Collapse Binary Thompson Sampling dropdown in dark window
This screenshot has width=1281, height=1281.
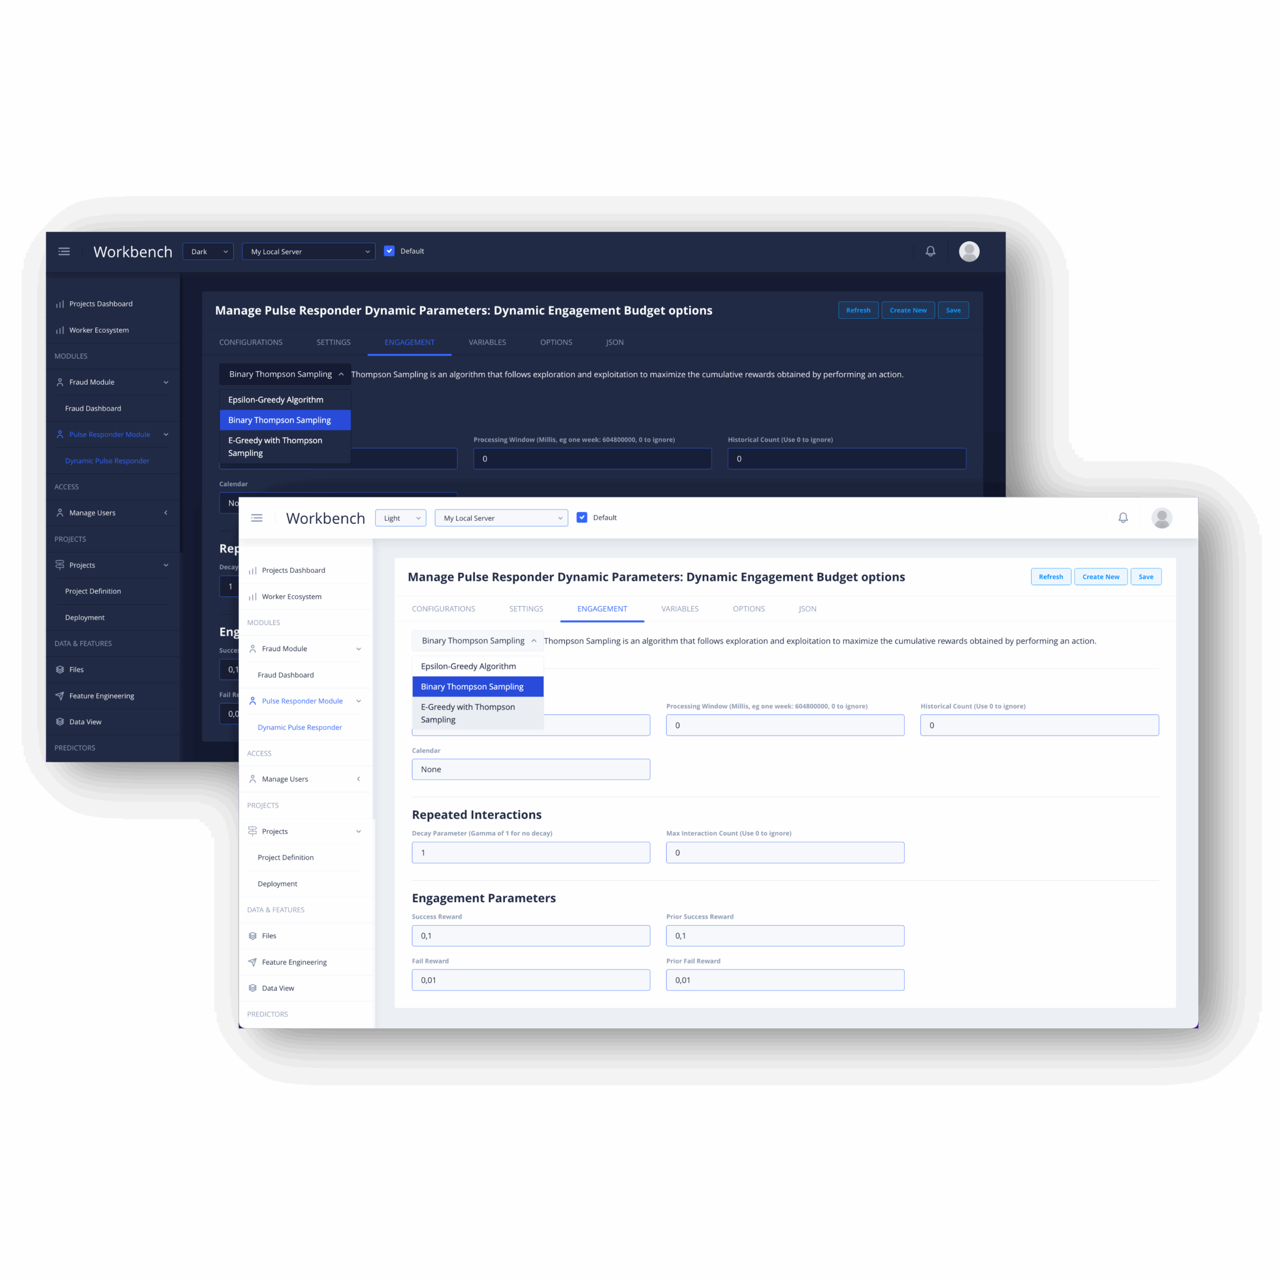tap(285, 374)
